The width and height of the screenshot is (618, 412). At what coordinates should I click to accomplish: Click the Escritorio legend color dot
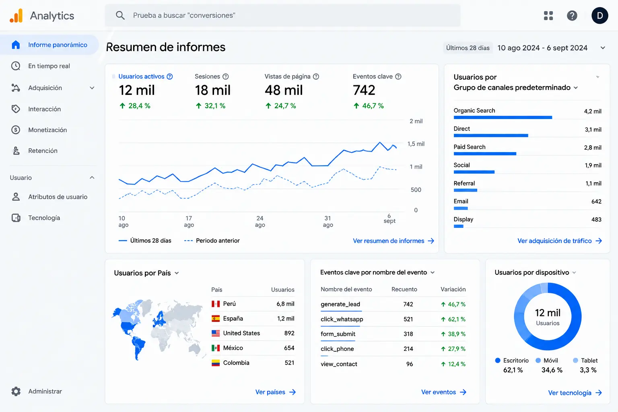[498, 360]
